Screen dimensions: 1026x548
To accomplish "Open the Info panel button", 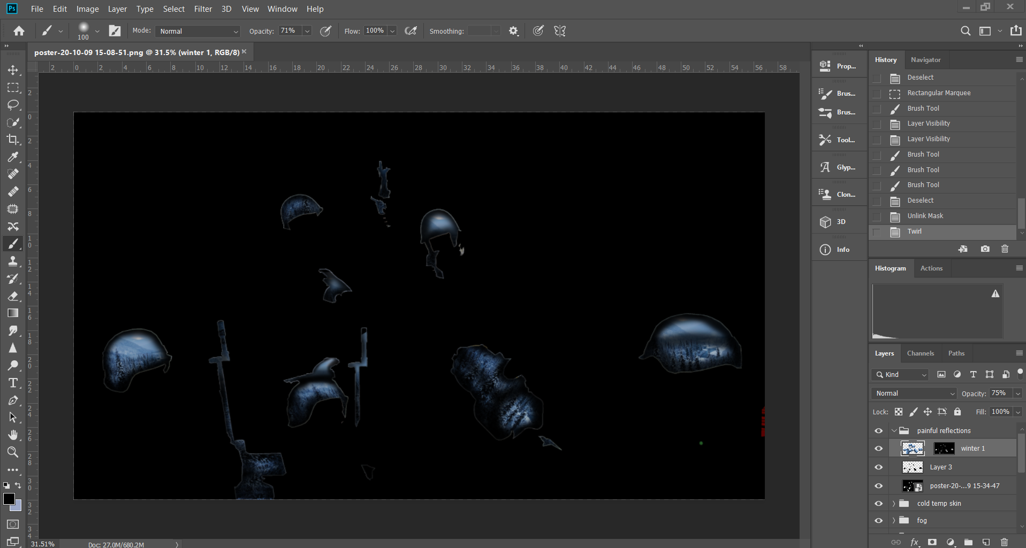I will pos(838,250).
